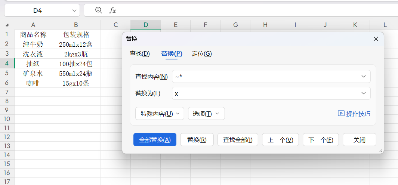Click the 全部替换(A) button
398x185 pixels.
[155, 140]
